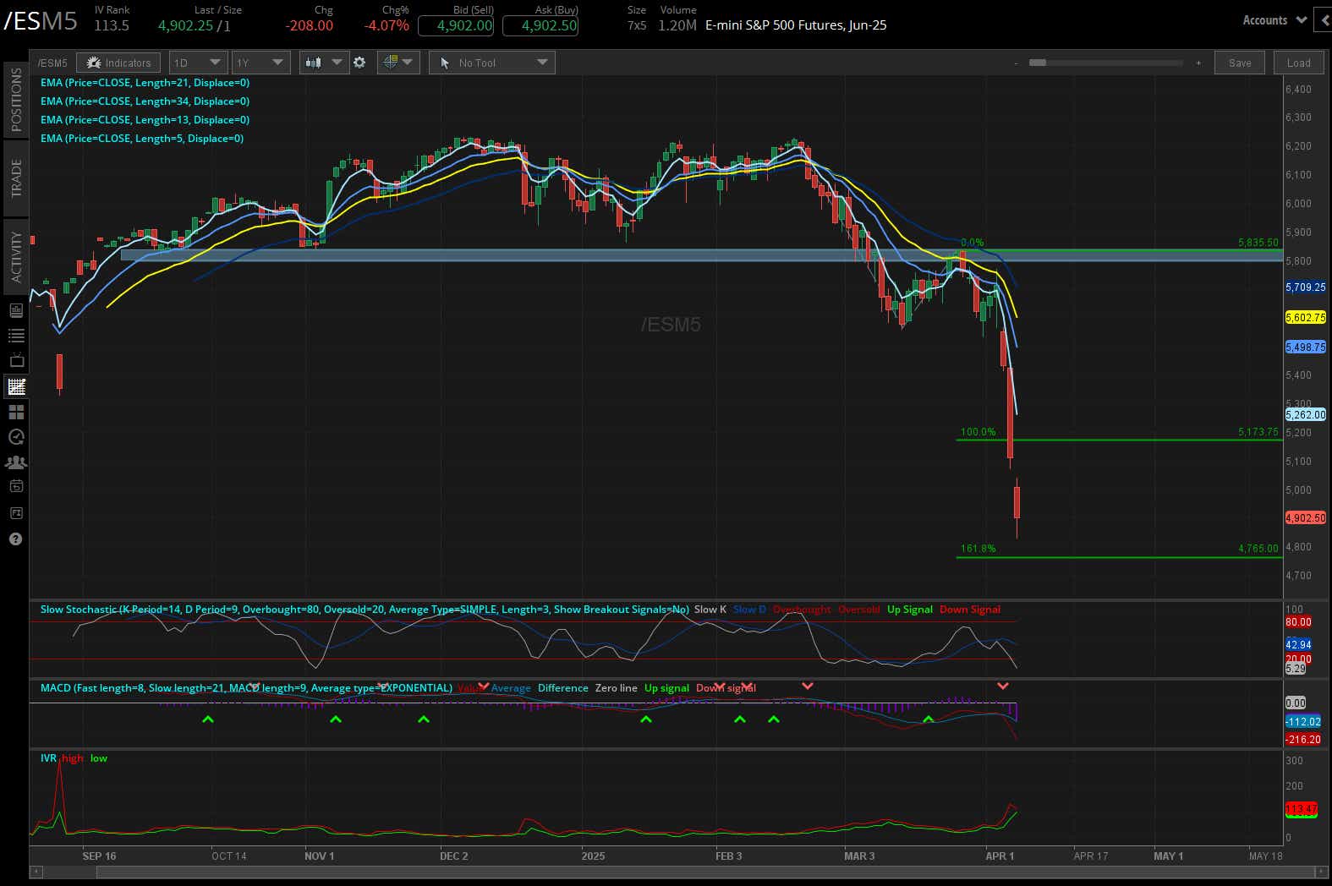
Task: Click the /ESM5 symbol in header
Action: [41, 21]
